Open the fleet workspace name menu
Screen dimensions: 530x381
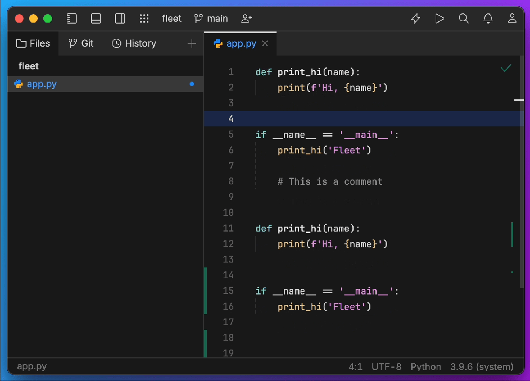pyautogui.click(x=171, y=19)
